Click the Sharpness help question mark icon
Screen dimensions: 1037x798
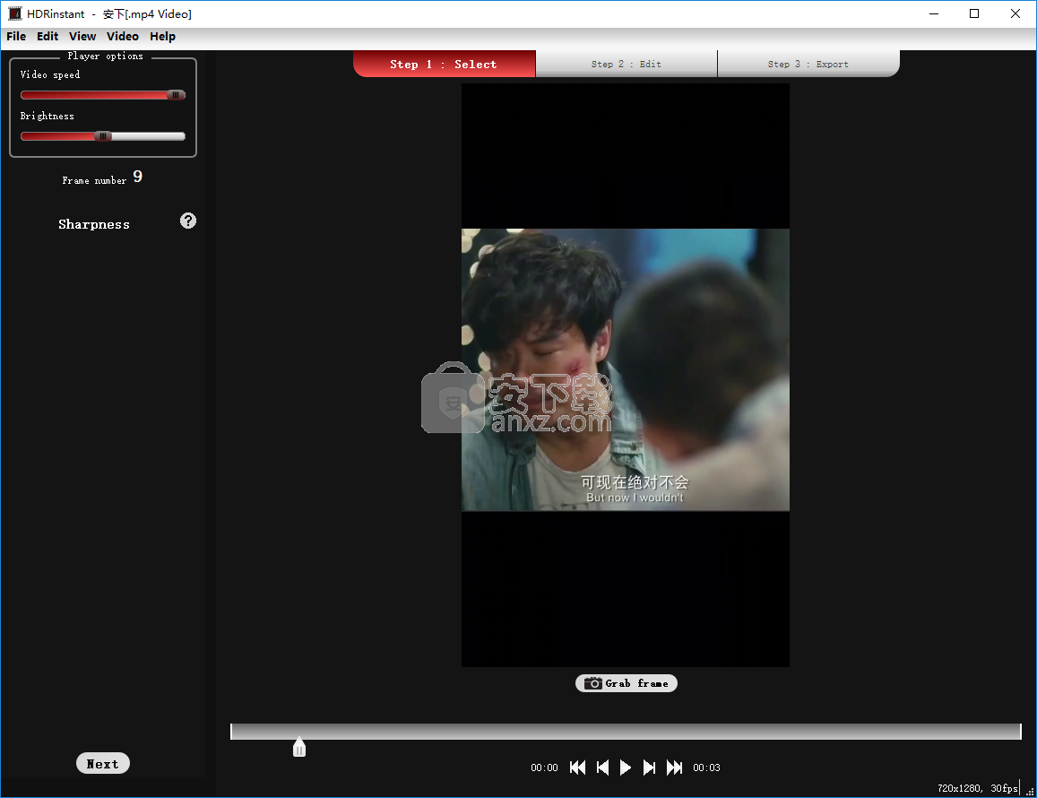click(x=188, y=221)
